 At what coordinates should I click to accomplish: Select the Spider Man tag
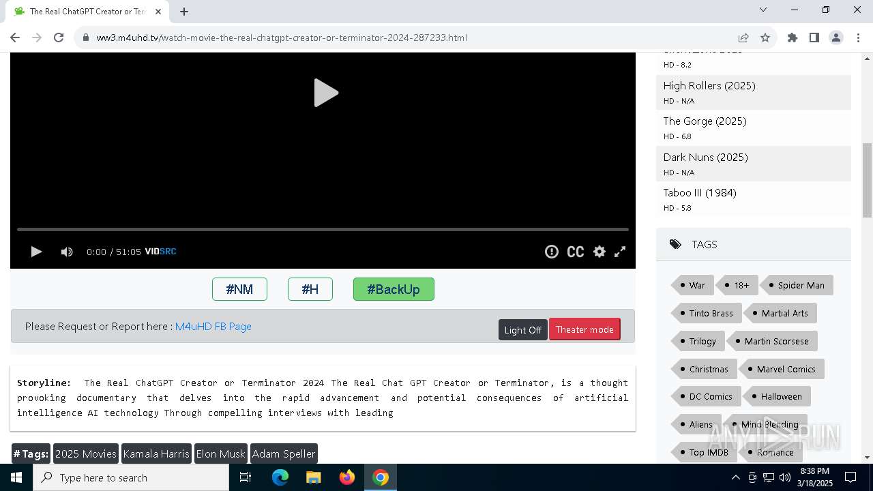click(796, 286)
